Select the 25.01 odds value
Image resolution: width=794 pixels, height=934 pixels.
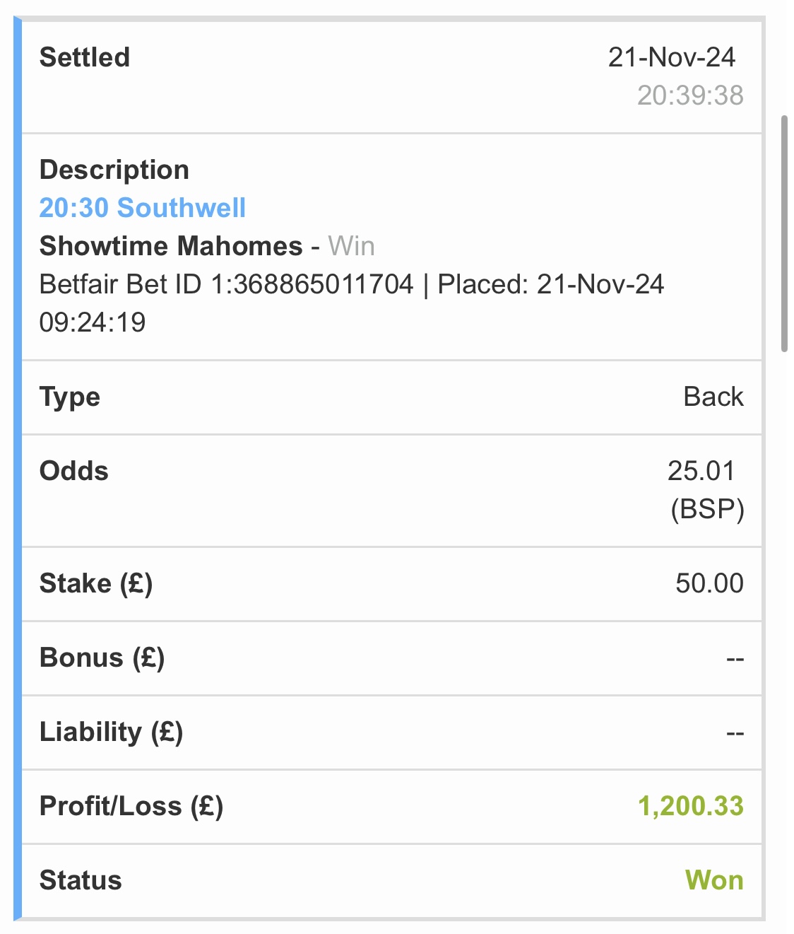click(701, 471)
